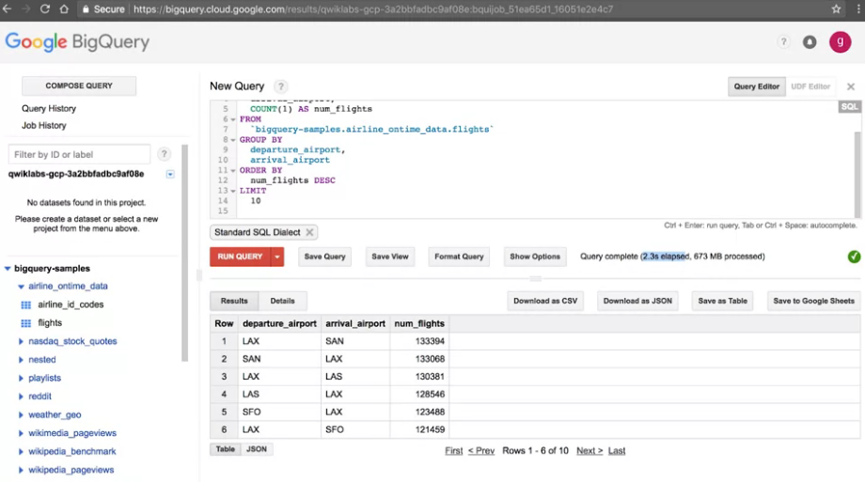The width and height of the screenshot is (865, 482).
Task: Click Compose Query button
Action: pyautogui.click(x=79, y=86)
